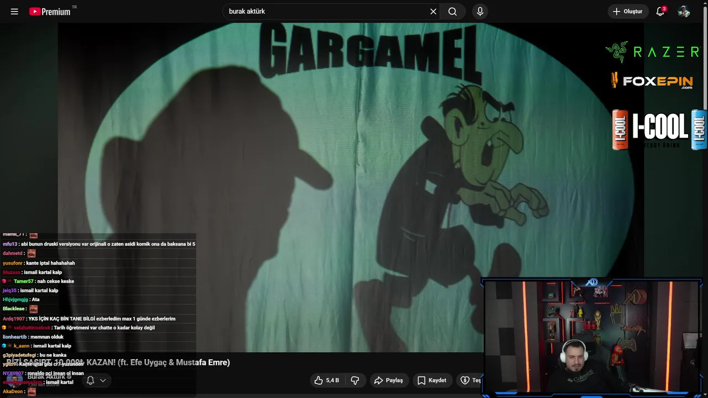Viewport: 708px width, 398px height.
Task: Share the video via Paylaş
Action: (389, 380)
